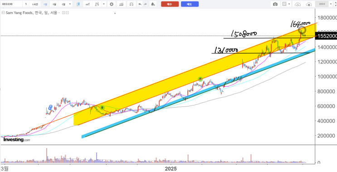Image resolution: width=337 pixels, height=172 pixels.
Task: Open the compare symbols scale icon
Action: (x=132, y=4)
